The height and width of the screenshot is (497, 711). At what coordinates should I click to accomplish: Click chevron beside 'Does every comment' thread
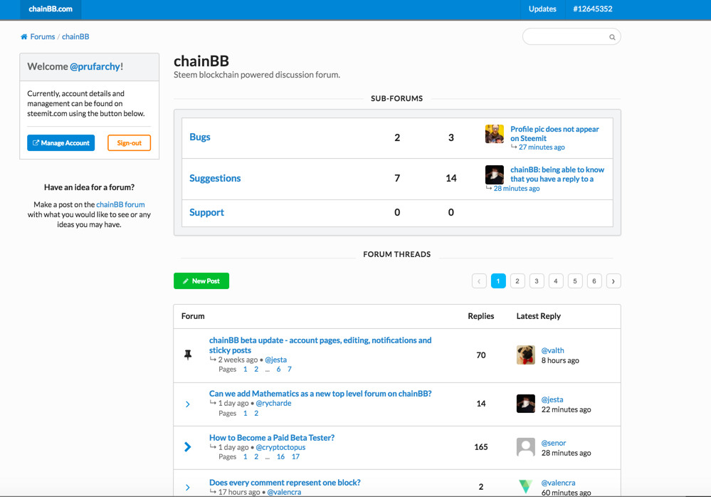click(x=188, y=488)
